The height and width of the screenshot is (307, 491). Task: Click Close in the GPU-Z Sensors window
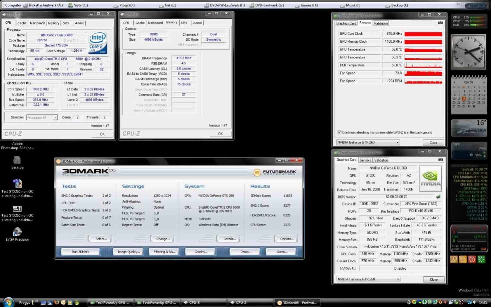click(x=433, y=142)
